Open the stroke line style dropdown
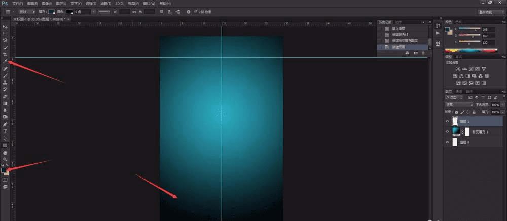Image resolution: width=507 pixels, height=221 pixels. (104, 12)
